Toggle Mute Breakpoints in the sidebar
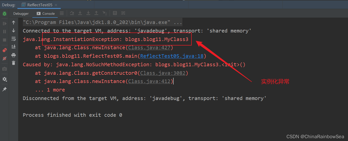The height and width of the screenshot is (141, 348). coord(5,58)
